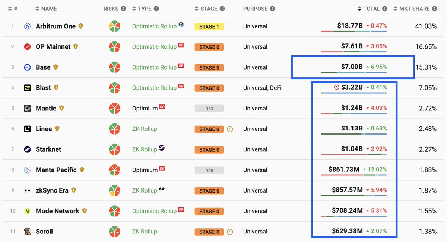Viewport: 447px width, 242px height.
Task: Open the zkSync Era project name link
Action: point(52,190)
